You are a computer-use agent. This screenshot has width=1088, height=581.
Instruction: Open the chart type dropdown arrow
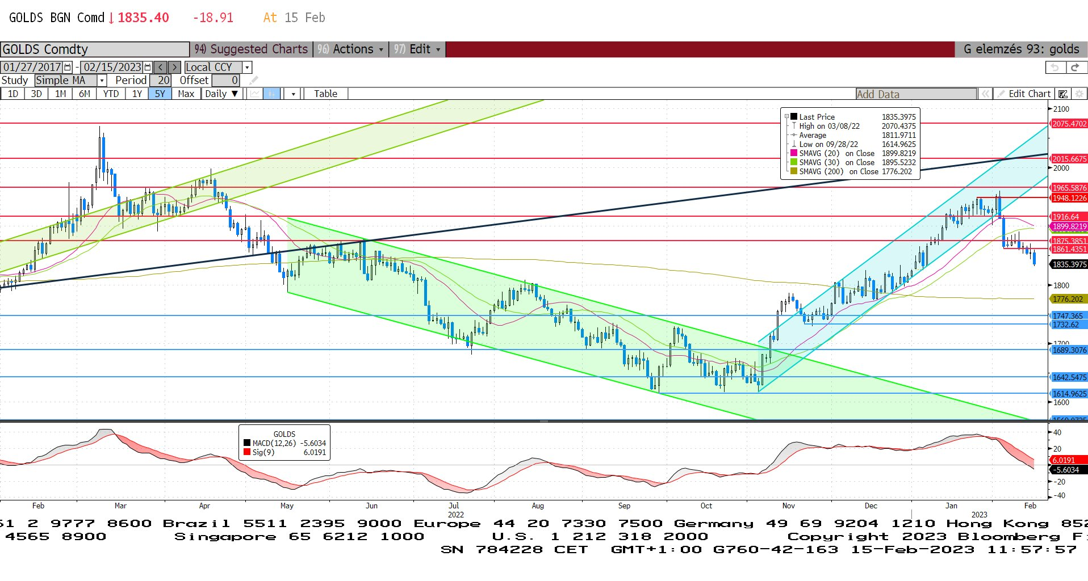(293, 94)
